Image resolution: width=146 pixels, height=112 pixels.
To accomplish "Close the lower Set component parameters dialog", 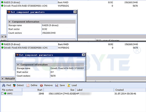I will click(83, 55).
